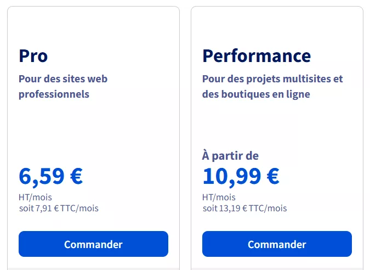Screen dimensions: 370x270
Task: Click HT/mois under the 6,59 € price
Action: [35, 197]
